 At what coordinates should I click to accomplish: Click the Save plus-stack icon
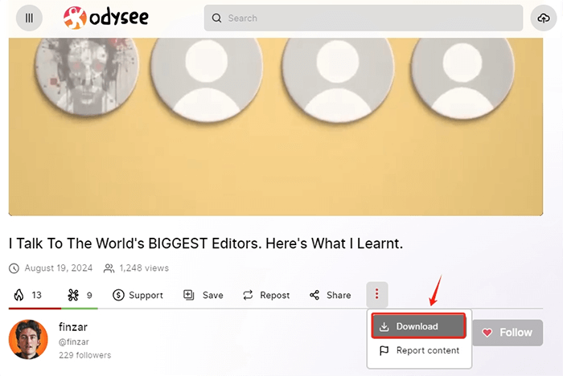(x=189, y=295)
